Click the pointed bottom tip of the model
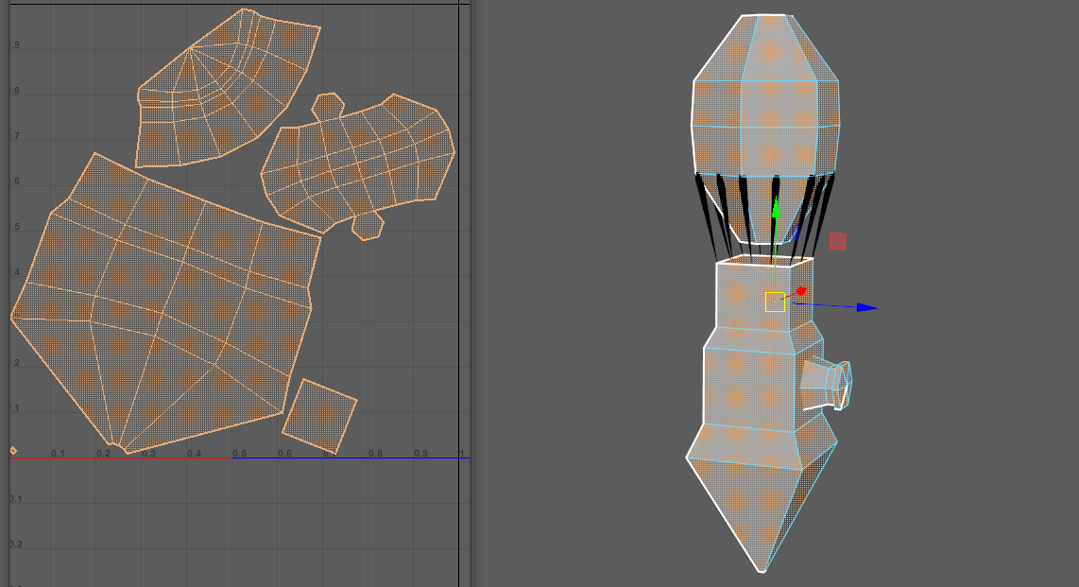This screenshot has width=1079, height=587. [x=762, y=567]
